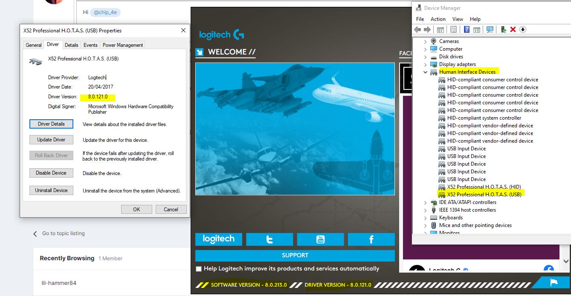Expand the Cameras node
Image resolution: width=571 pixels, height=296 pixels.
425,41
